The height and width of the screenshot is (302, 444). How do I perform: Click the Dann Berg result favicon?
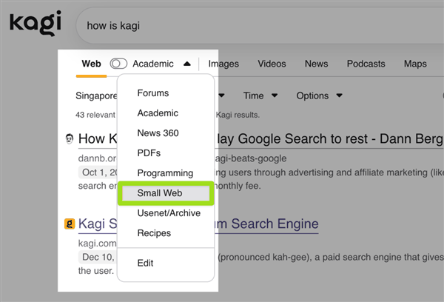[69, 138]
